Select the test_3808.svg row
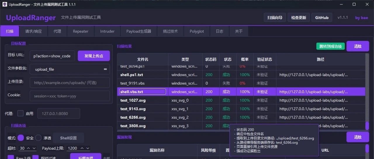 241,126
